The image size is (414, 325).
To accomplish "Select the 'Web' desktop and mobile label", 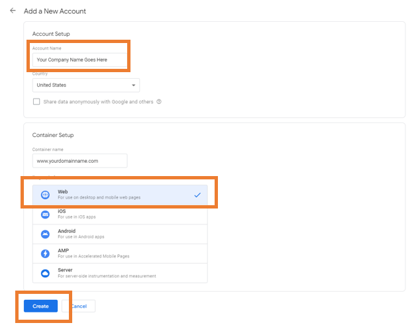I will 63,191.
